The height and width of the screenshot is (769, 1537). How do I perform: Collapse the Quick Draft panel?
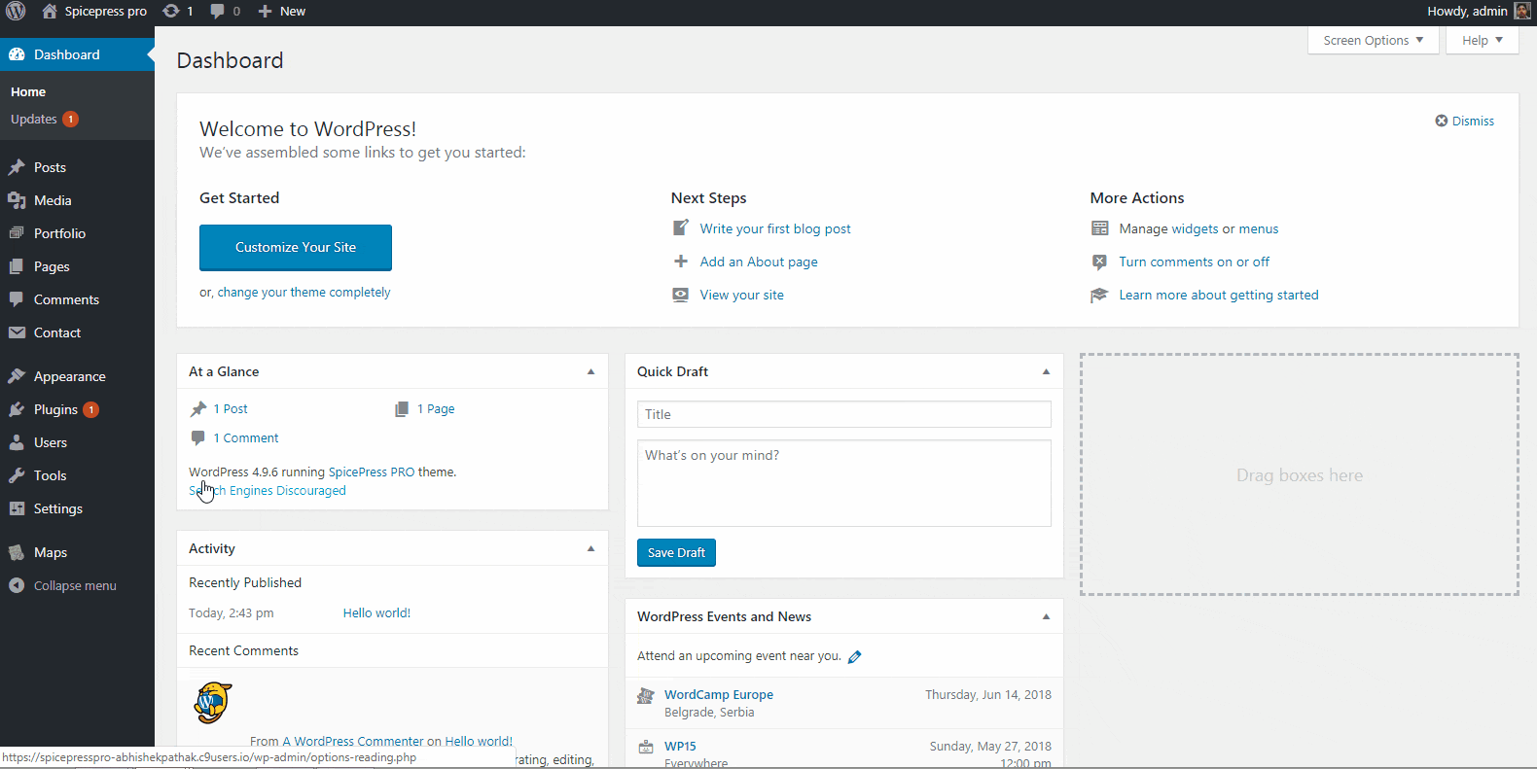click(1046, 371)
